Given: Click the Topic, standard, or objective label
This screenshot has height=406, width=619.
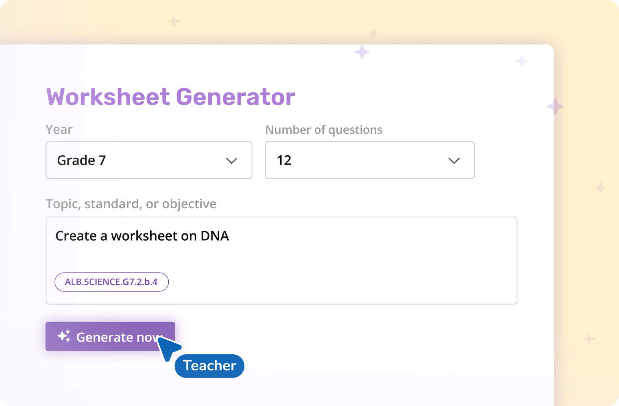Looking at the screenshot, I should pos(131,204).
